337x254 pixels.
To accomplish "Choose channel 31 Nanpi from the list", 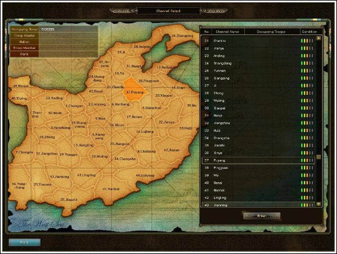I will click(258, 115).
